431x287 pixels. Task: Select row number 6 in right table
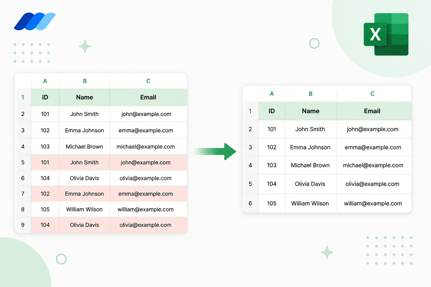[x=250, y=203]
